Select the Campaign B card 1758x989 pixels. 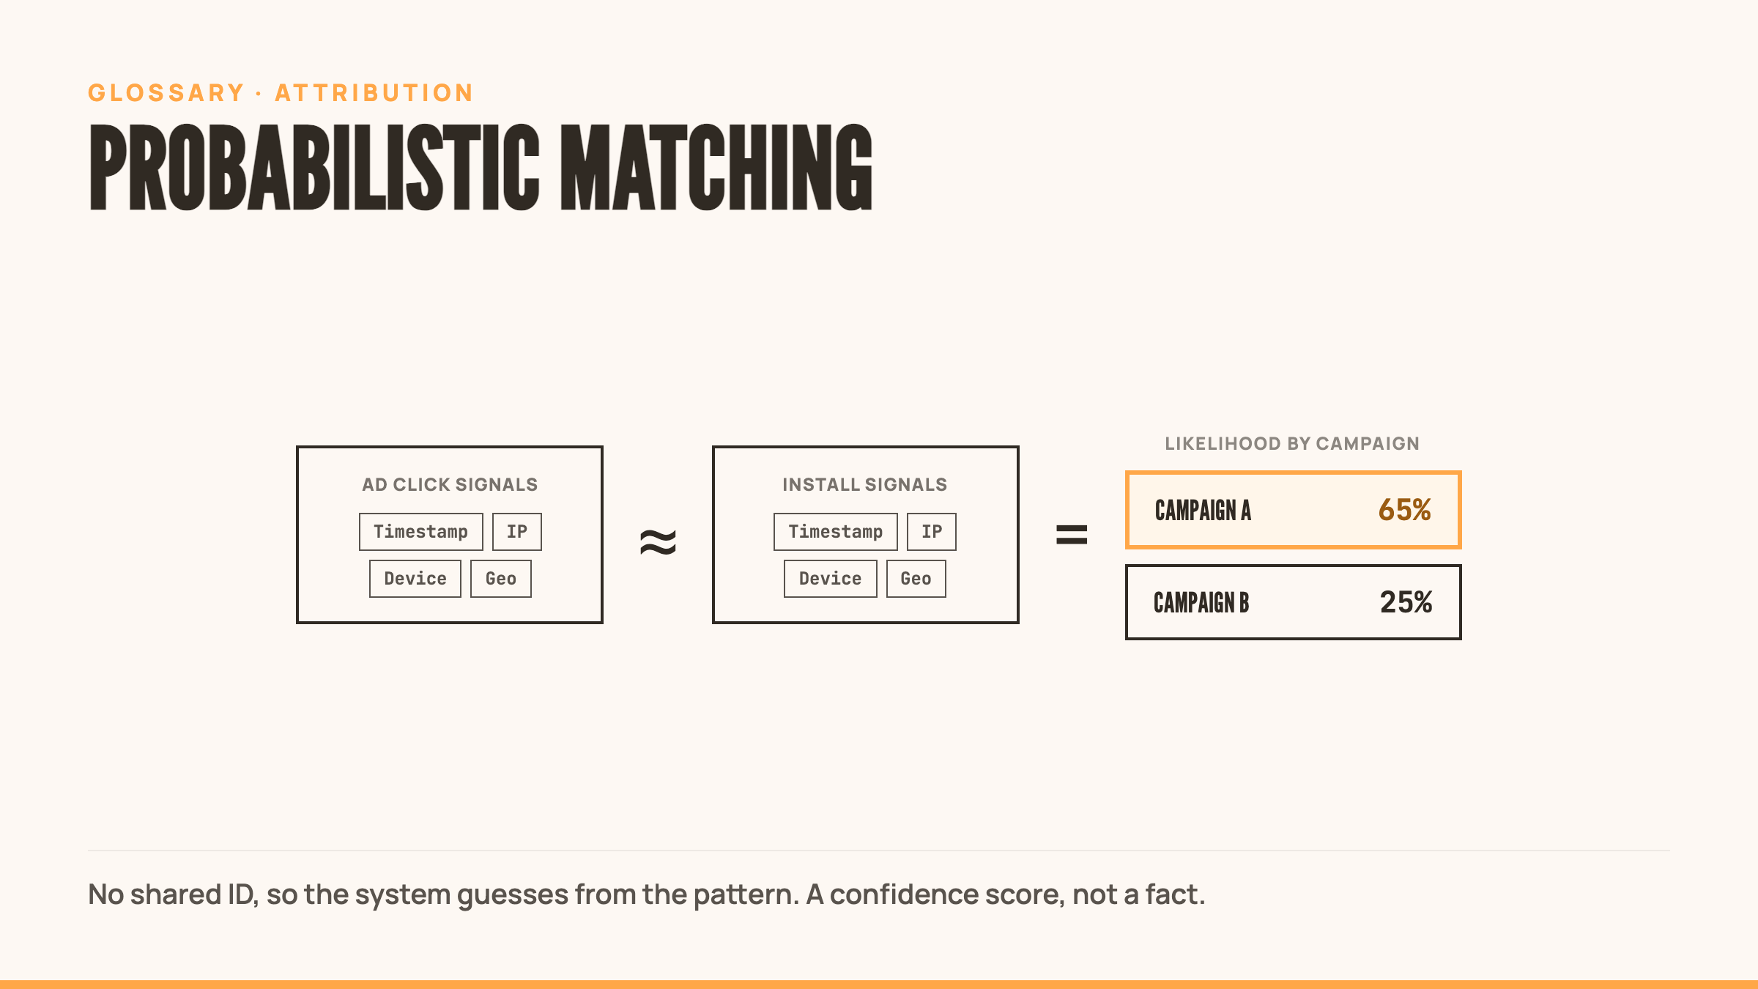point(1294,602)
